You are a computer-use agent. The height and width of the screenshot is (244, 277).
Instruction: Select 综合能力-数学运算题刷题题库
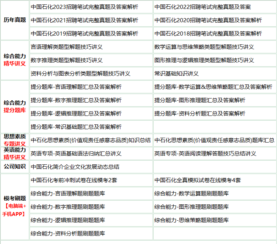[191, 193]
